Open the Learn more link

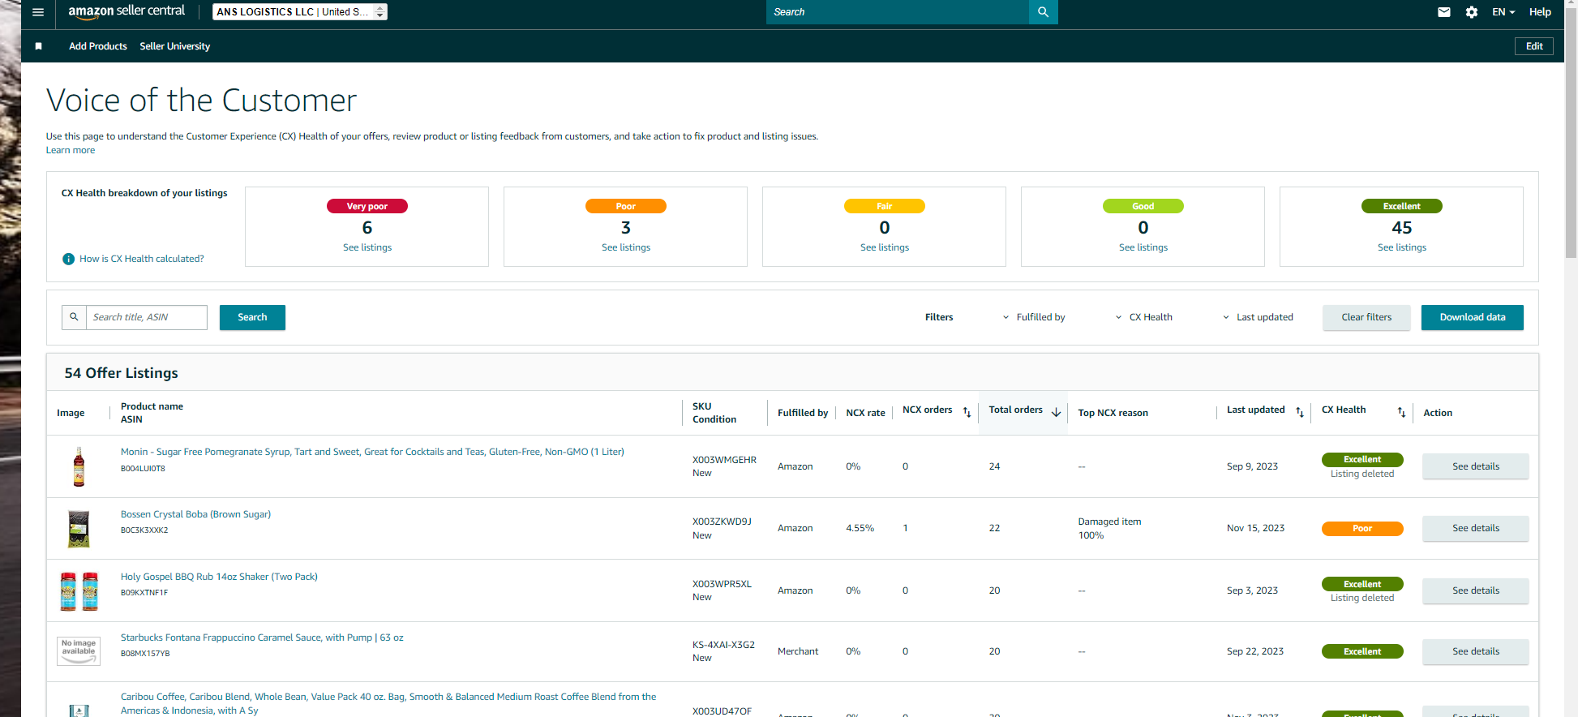click(x=71, y=150)
